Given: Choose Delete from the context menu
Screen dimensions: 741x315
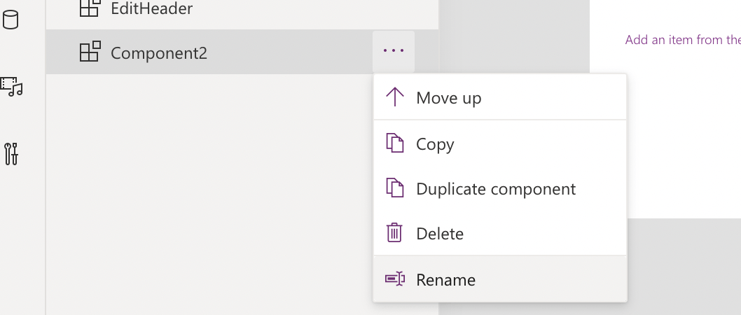Looking at the screenshot, I should click(x=439, y=234).
